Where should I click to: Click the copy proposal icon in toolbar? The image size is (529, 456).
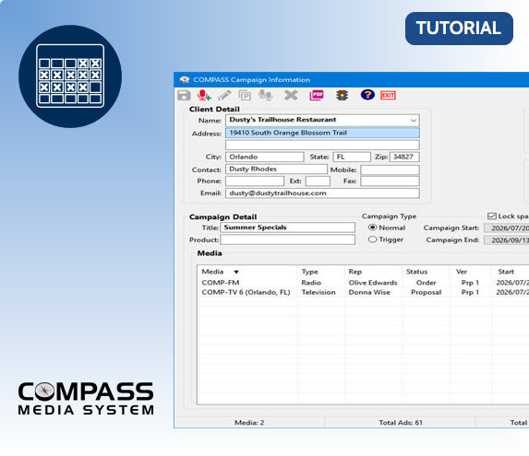coord(245,96)
